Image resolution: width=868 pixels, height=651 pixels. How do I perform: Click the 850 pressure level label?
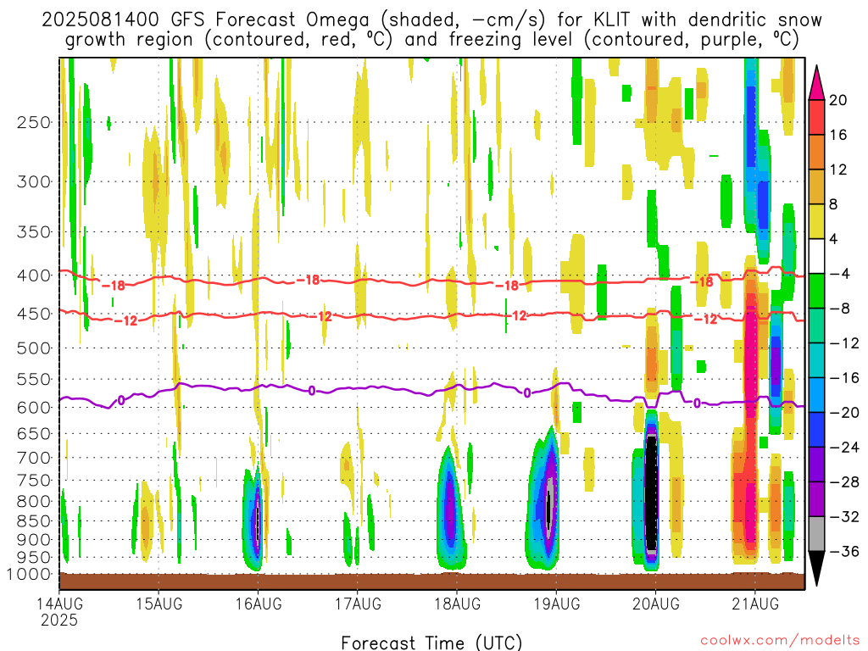[x=34, y=521]
